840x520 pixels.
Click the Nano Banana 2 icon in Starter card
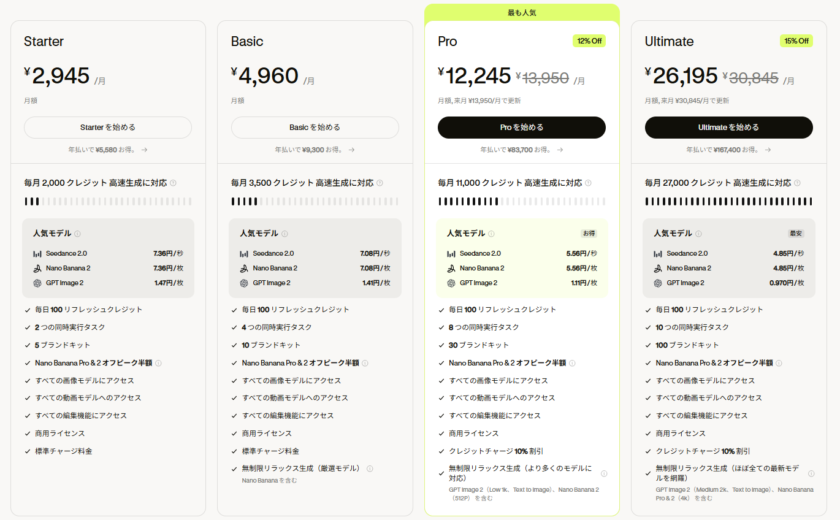click(x=37, y=268)
